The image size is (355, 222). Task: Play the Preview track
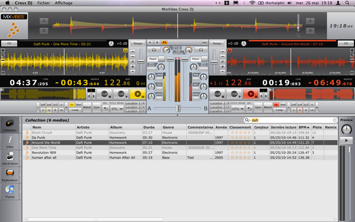(x=346, y=140)
